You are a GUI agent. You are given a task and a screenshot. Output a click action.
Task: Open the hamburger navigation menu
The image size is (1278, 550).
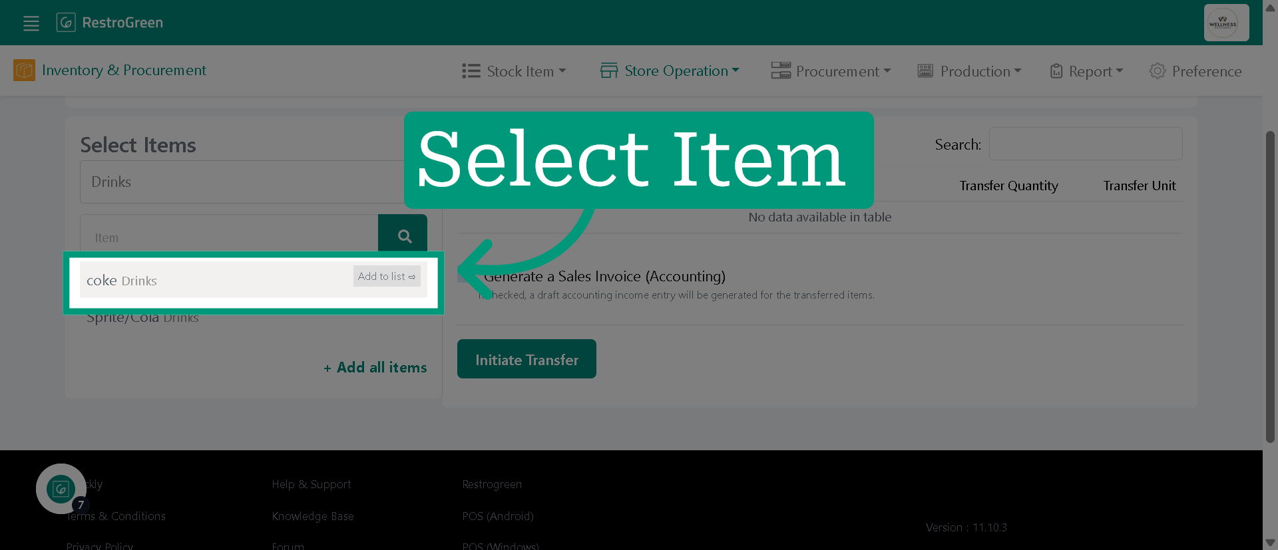31,23
